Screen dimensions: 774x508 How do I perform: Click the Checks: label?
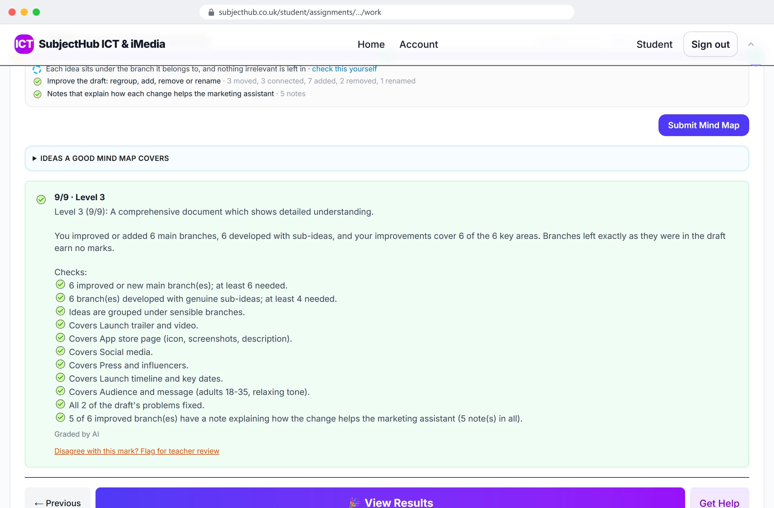pyautogui.click(x=70, y=272)
